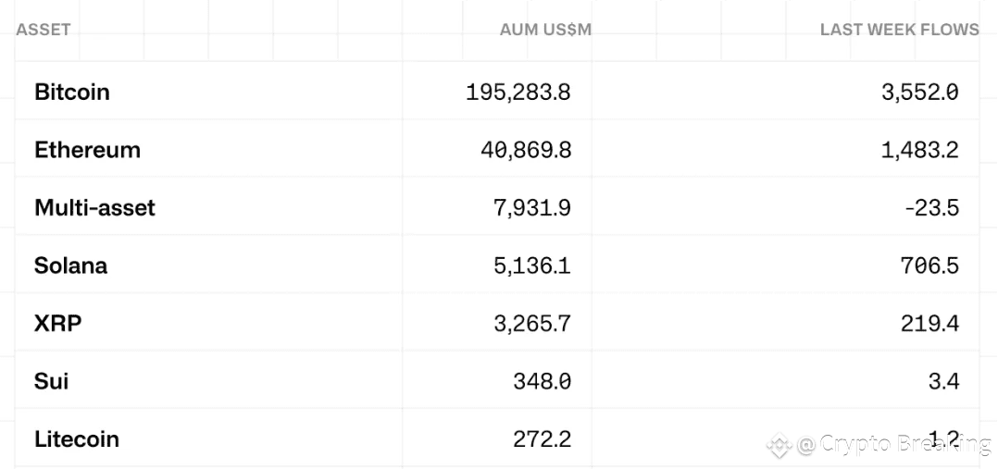
Task: Click Litecoin AUM value 272.2
Action: (x=543, y=439)
